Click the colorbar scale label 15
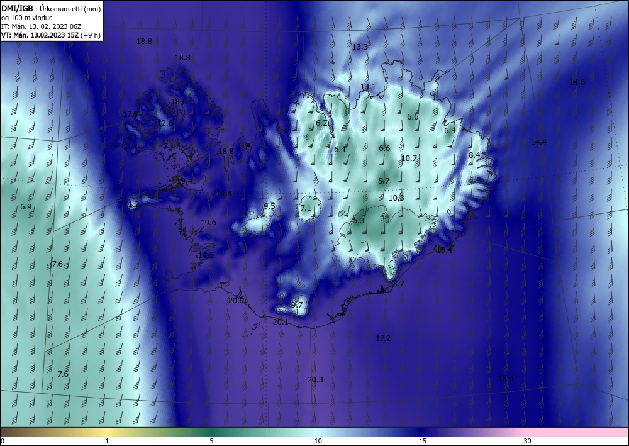This screenshot has height=446, width=629. tap(423, 441)
